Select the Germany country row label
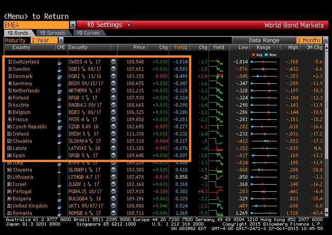332x235 pixels. [x=23, y=83]
